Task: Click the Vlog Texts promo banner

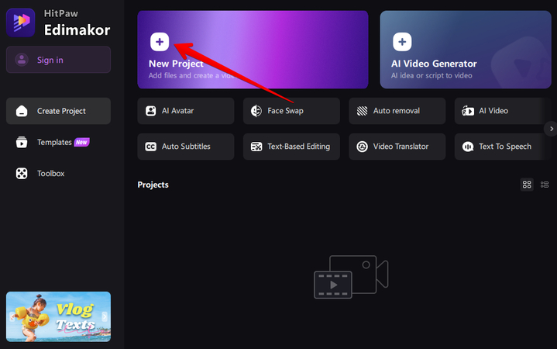Action: point(58,316)
